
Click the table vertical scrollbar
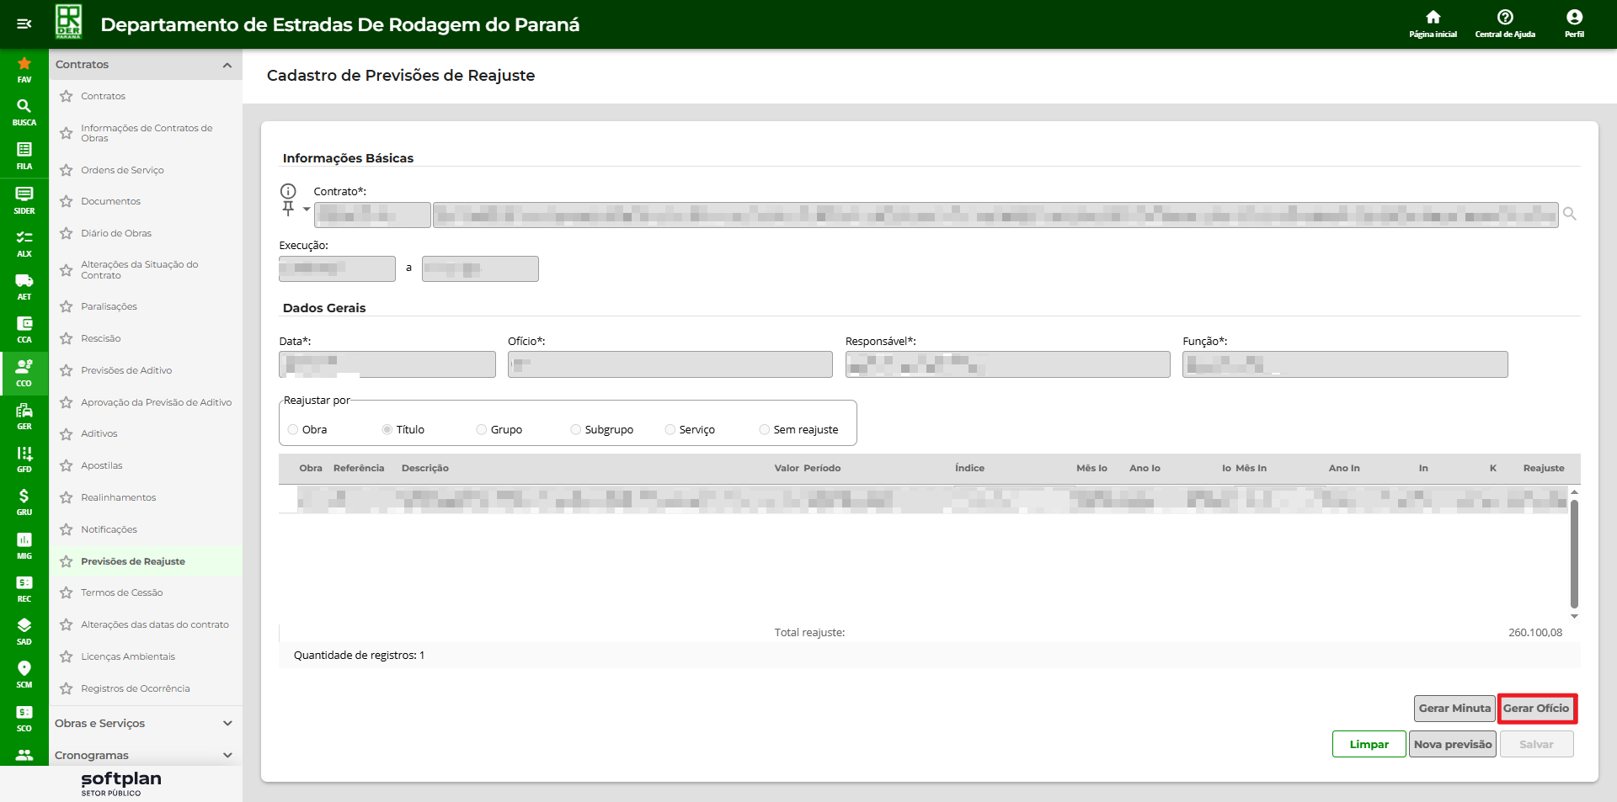point(1574,554)
